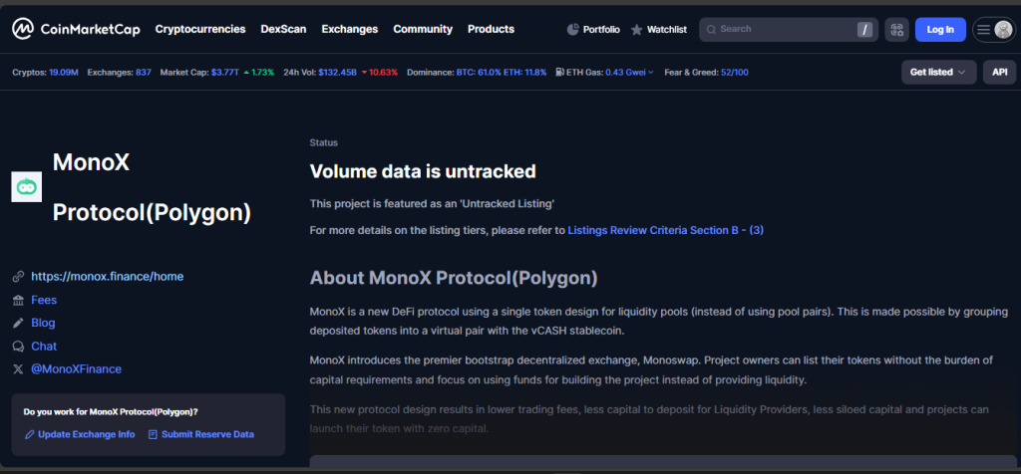
Task: Click the QR code scan icon
Action: (x=896, y=30)
